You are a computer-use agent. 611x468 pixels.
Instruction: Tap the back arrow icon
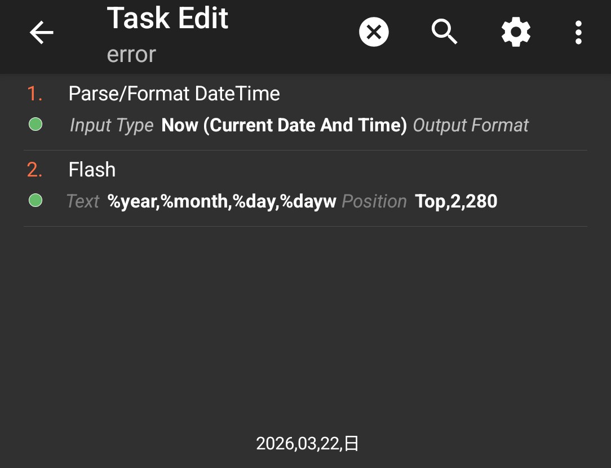[41, 32]
